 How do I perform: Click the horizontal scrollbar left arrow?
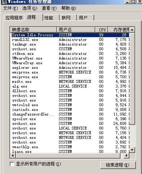(13, 156)
